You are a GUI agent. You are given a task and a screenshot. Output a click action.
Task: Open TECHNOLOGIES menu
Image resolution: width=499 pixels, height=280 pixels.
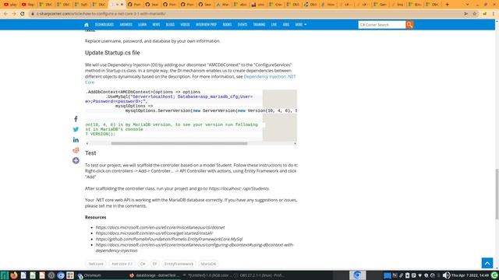pos(104,25)
